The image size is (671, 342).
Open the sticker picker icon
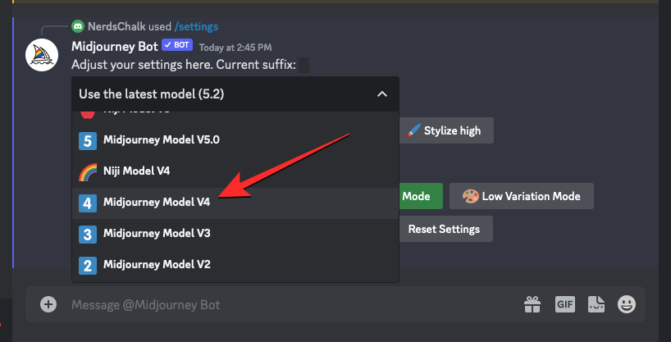coord(596,304)
